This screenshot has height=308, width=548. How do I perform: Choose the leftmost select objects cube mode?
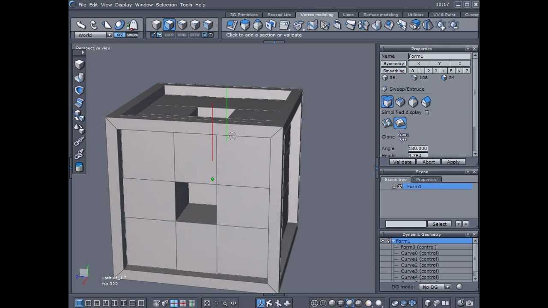[x=156, y=25]
